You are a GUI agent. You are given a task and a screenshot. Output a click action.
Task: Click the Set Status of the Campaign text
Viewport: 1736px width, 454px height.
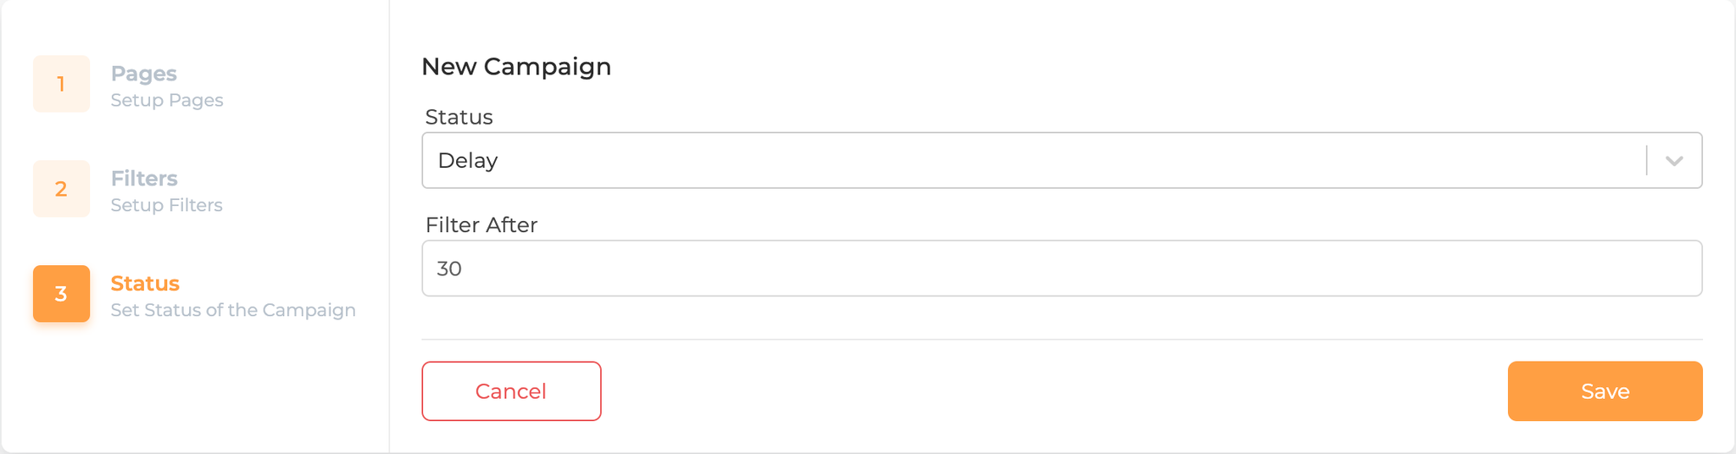233,311
